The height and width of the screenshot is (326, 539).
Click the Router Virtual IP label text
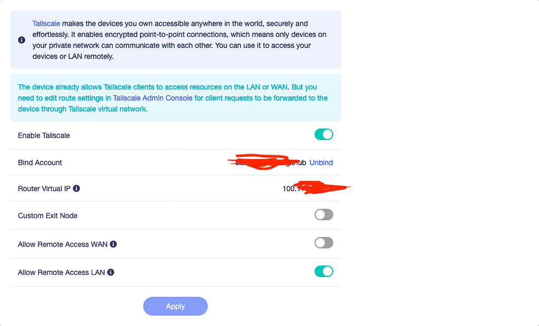coord(44,189)
